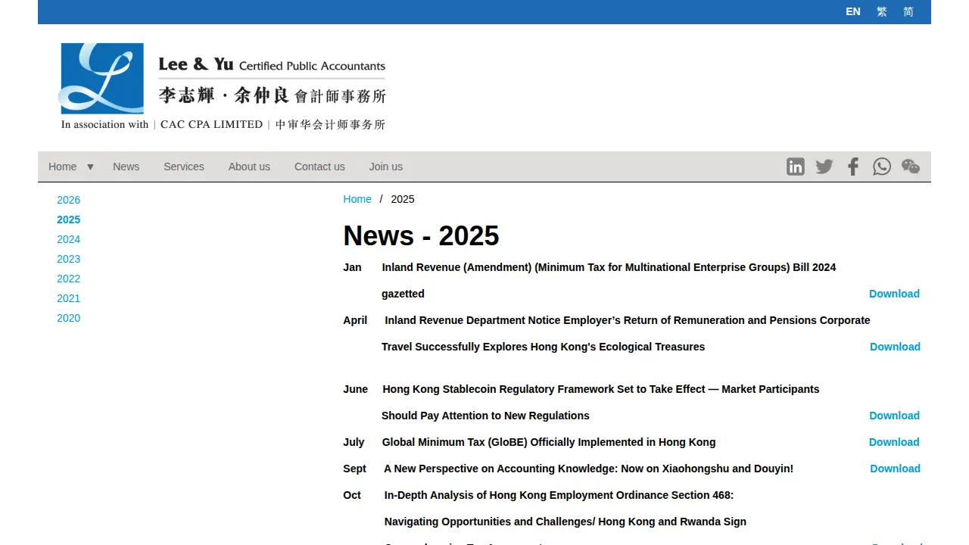Expand the Home dropdown arrow

click(x=90, y=167)
